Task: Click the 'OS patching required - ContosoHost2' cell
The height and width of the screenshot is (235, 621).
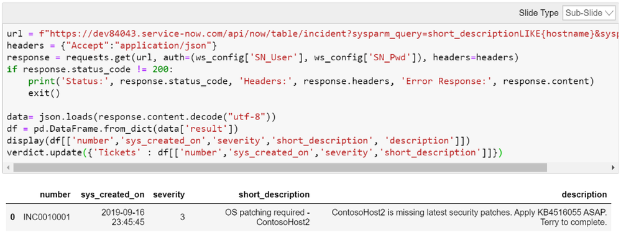Action: [x=267, y=217]
